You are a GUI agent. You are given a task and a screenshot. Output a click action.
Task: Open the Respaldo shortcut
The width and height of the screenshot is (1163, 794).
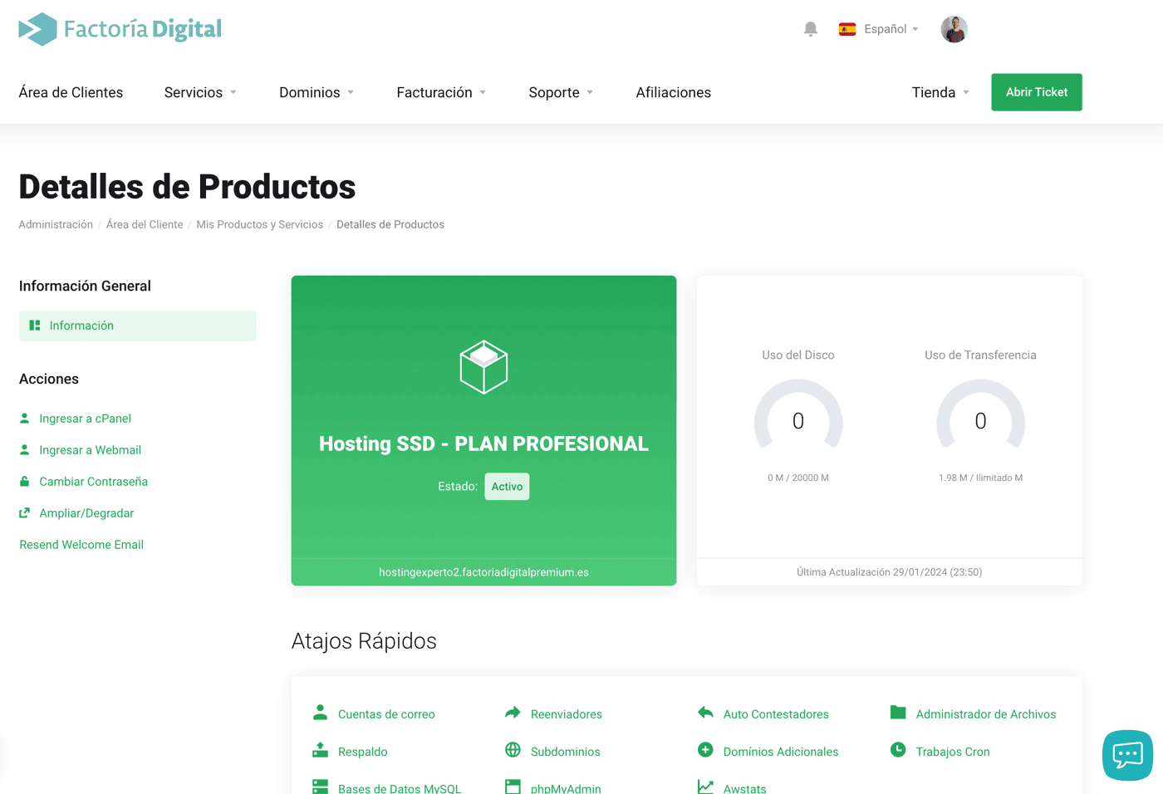363,752
